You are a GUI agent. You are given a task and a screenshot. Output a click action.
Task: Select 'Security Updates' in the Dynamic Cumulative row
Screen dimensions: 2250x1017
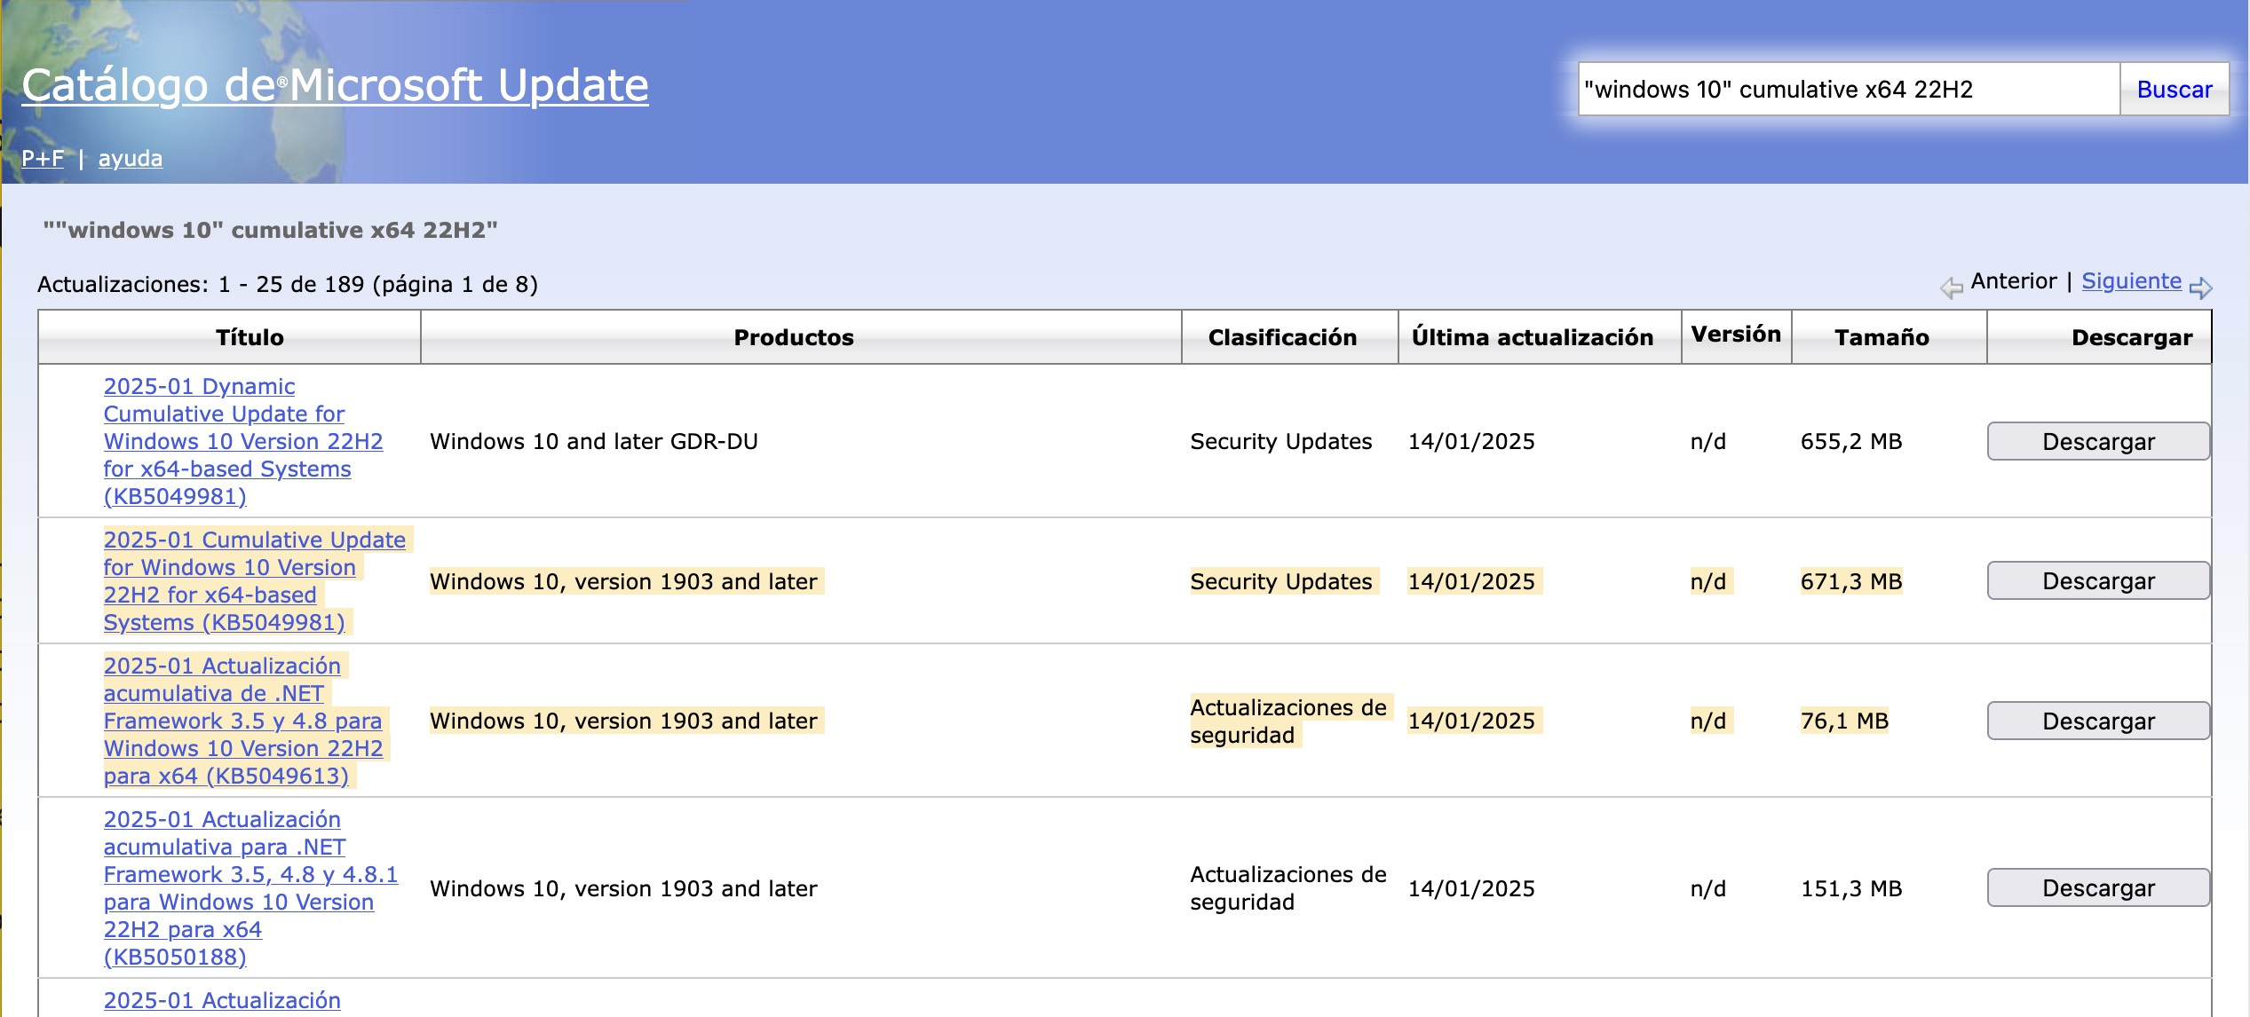(1281, 441)
